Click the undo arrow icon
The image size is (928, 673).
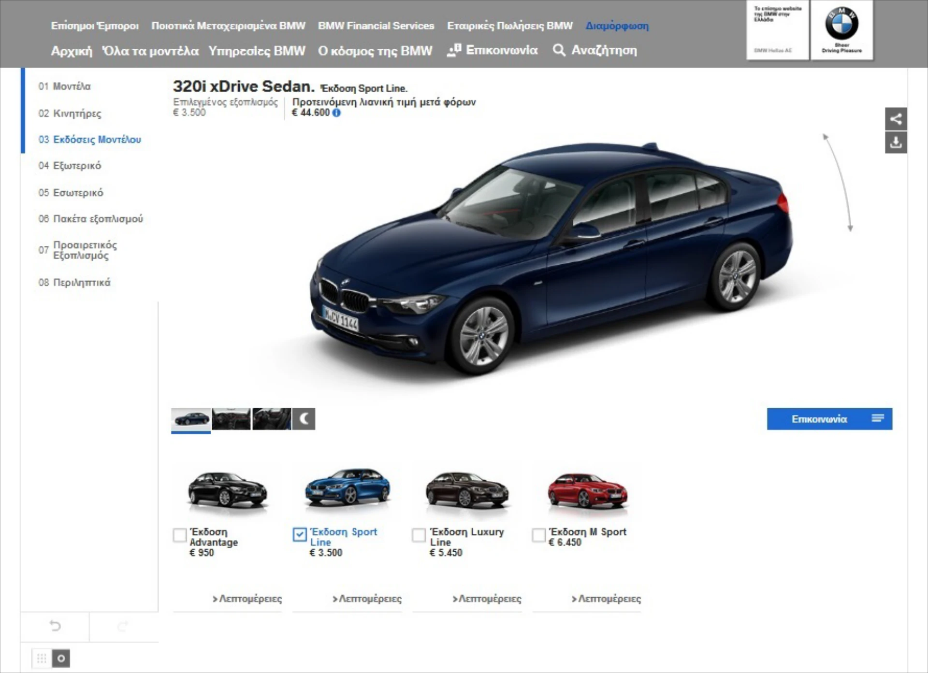(x=55, y=626)
